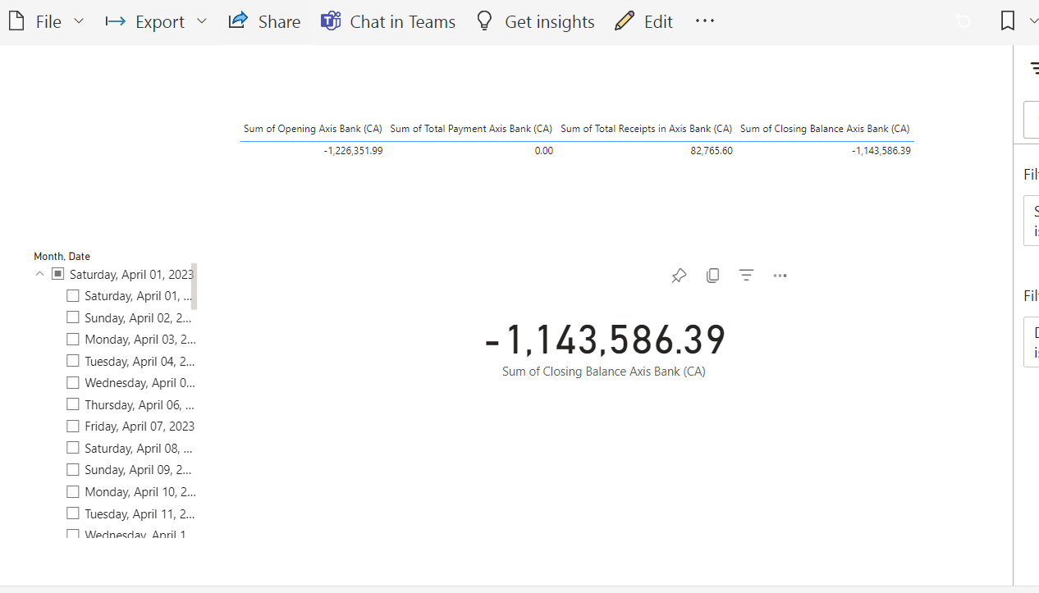Open the more options ellipsis in toolbar
This screenshot has width=1039, height=593.
(705, 21)
